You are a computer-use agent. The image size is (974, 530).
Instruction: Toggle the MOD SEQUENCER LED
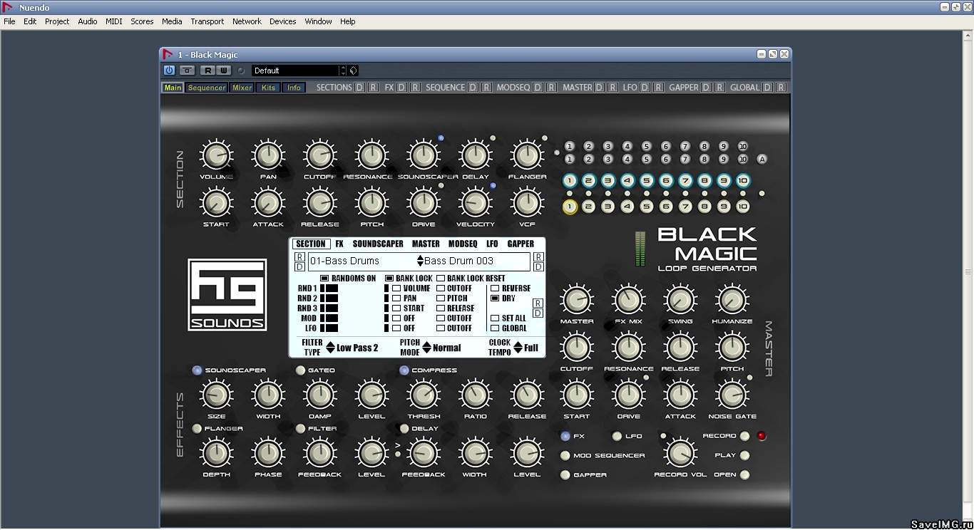(565, 455)
